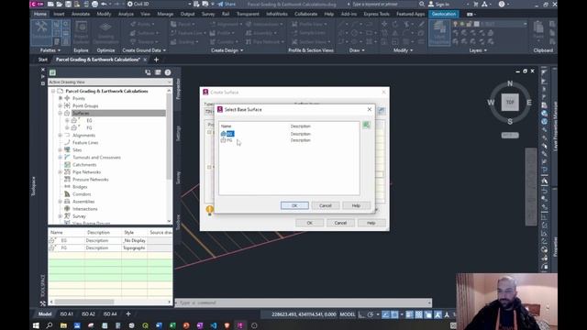Expand the Assemblies tree node
The width and height of the screenshot is (587, 330).
(x=61, y=202)
